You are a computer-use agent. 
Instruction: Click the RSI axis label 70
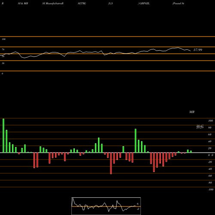point(3,49)
